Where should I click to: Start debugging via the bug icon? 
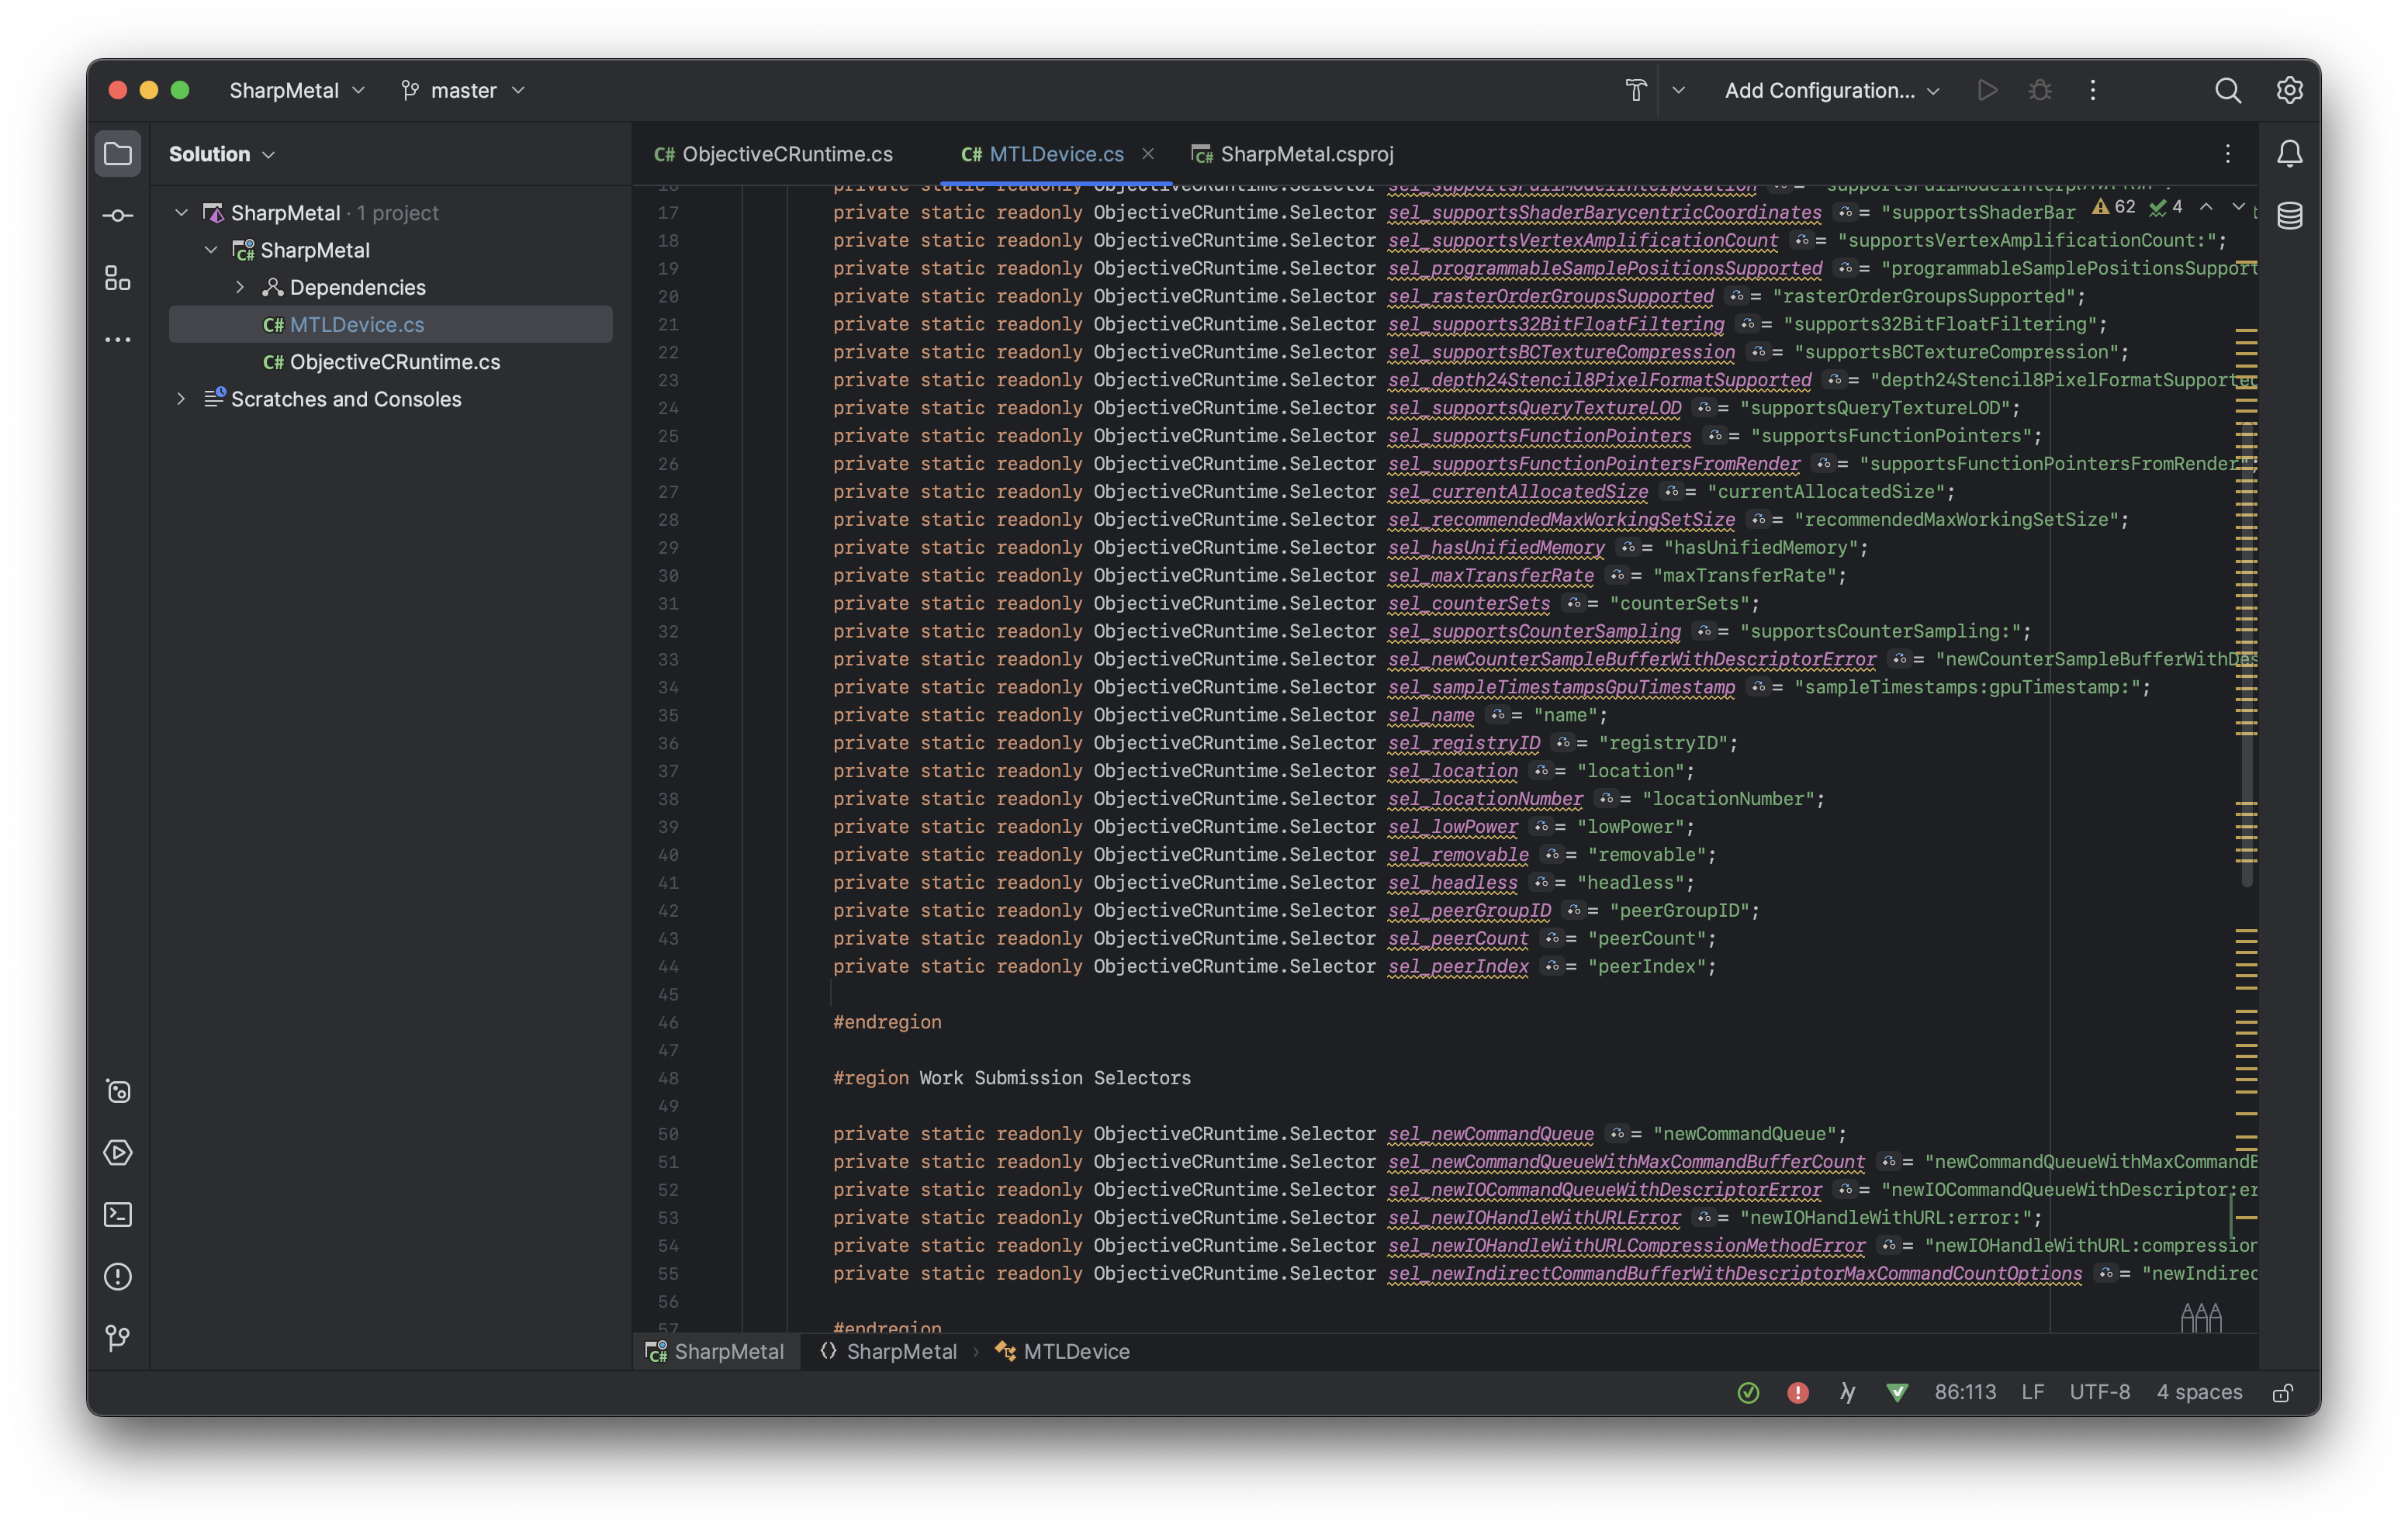[x=2040, y=90]
